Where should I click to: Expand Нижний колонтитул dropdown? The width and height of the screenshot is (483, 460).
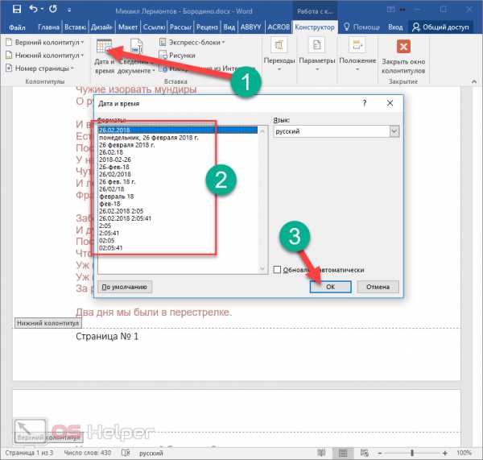pyautogui.click(x=45, y=56)
